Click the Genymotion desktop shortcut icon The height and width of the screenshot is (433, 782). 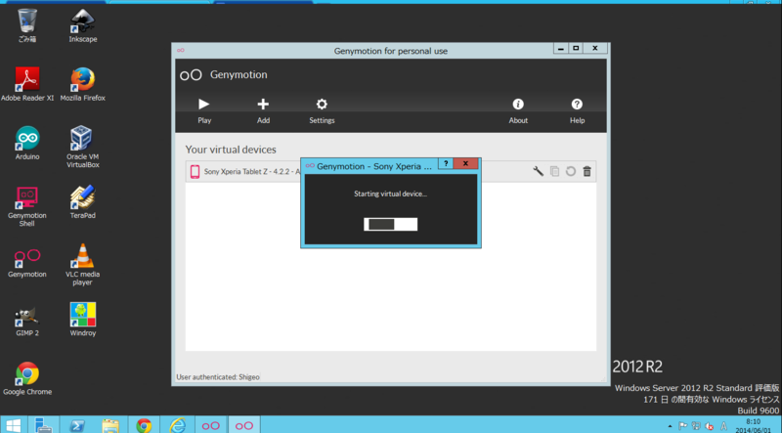(27, 263)
